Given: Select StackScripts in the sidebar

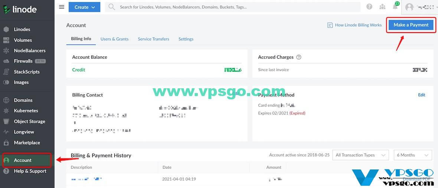Looking at the screenshot, I should (27, 72).
